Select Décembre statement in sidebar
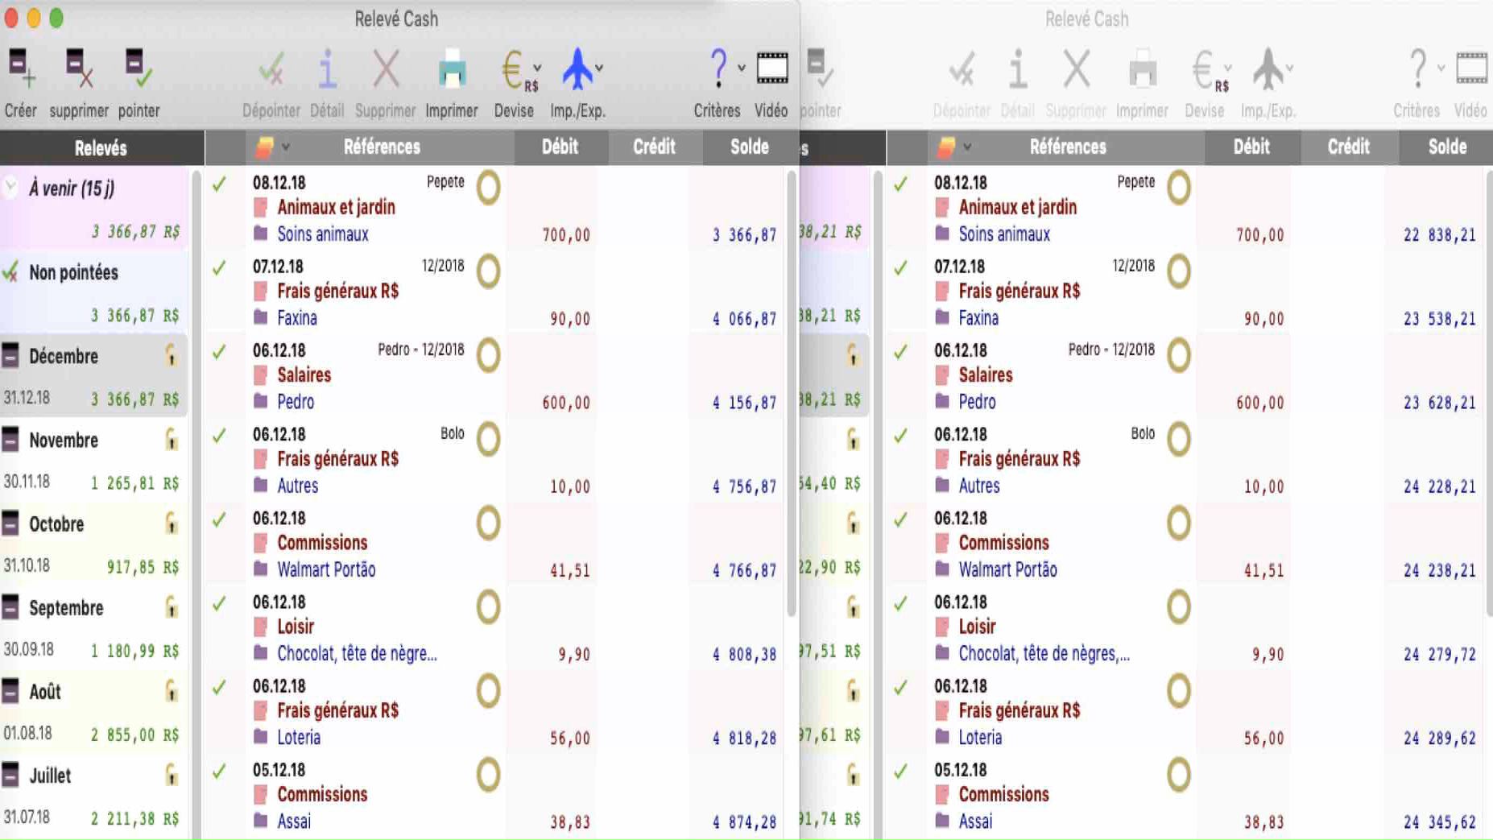Image resolution: width=1493 pixels, height=840 pixels. (94, 376)
